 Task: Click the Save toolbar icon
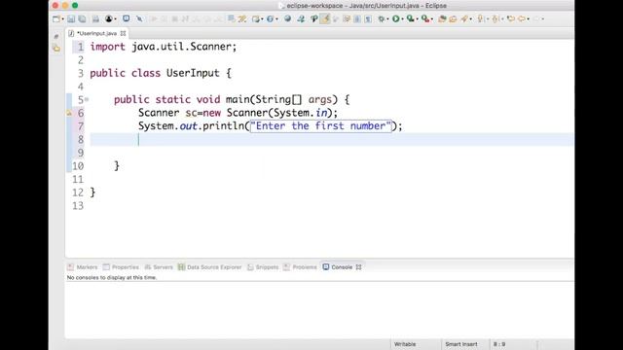click(71, 18)
